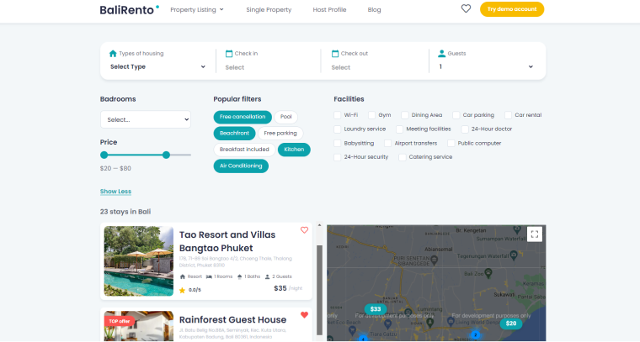Click the Tegenungan Waterfall map pin

click(x=514, y=255)
